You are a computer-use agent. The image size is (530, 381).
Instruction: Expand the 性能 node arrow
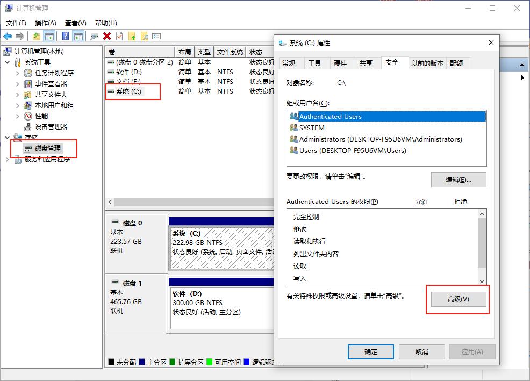[18, 116]
